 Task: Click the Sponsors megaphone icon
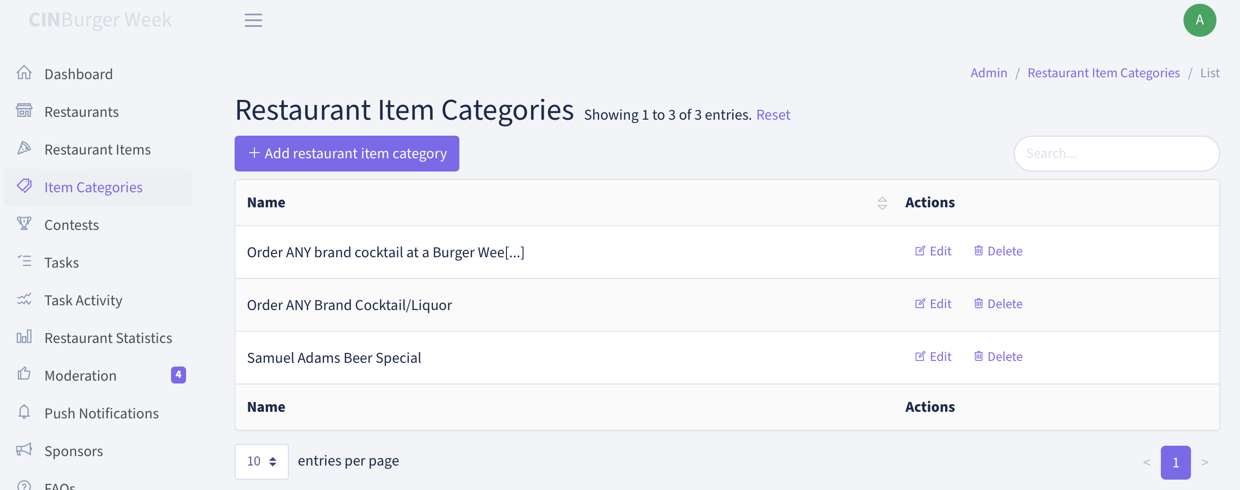(x=24, y=449)
